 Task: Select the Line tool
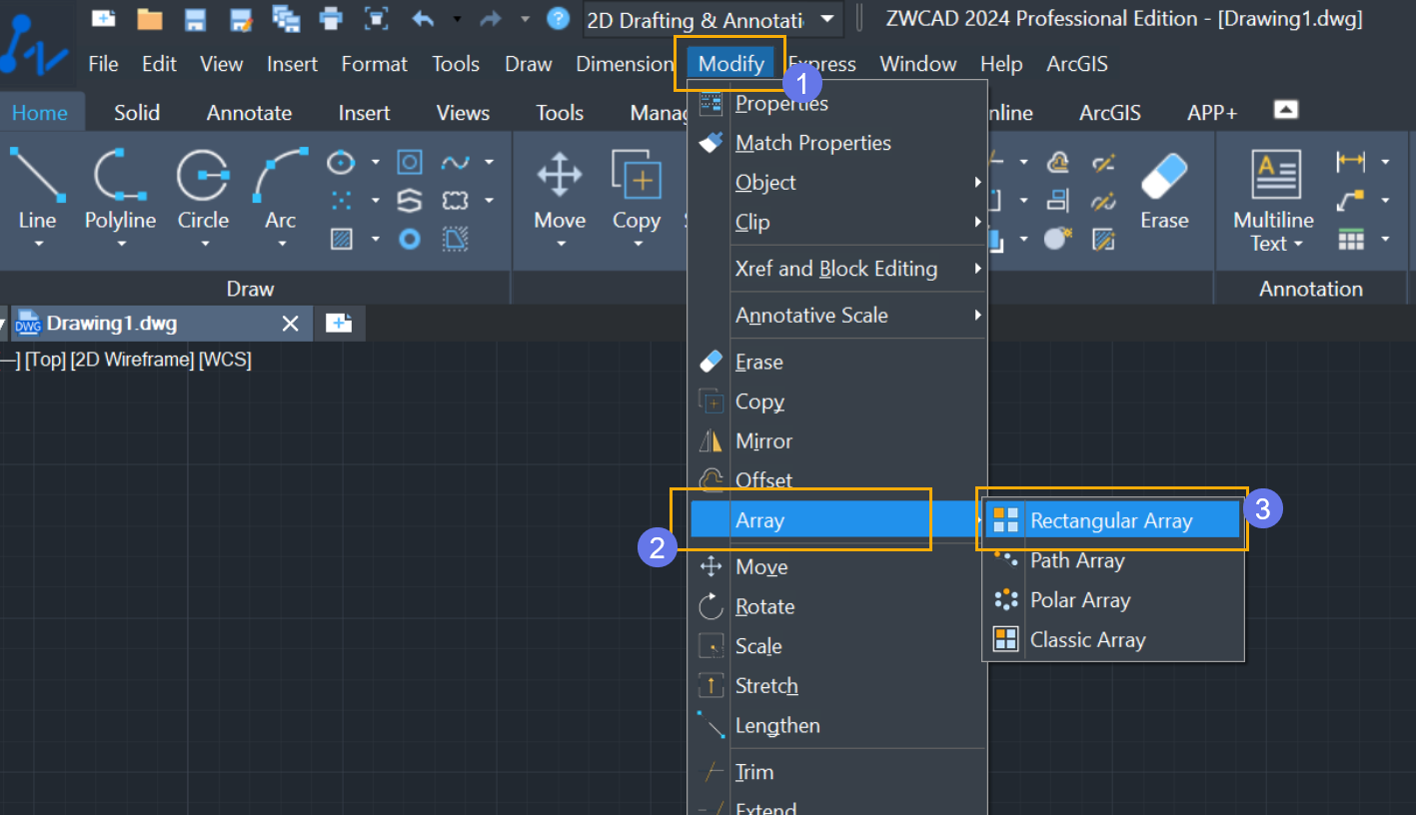coord(37,190)
